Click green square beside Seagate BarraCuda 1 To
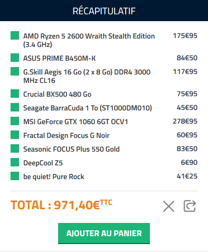The image size is (208, 252). tap(15, 107)
